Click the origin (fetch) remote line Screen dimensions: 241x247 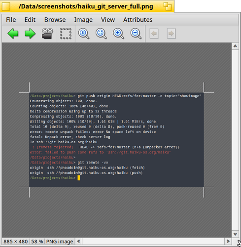[87, 167]
